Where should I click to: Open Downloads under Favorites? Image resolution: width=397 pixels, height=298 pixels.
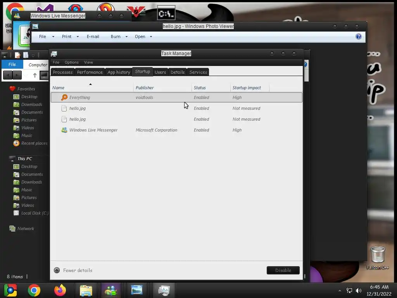28,104
